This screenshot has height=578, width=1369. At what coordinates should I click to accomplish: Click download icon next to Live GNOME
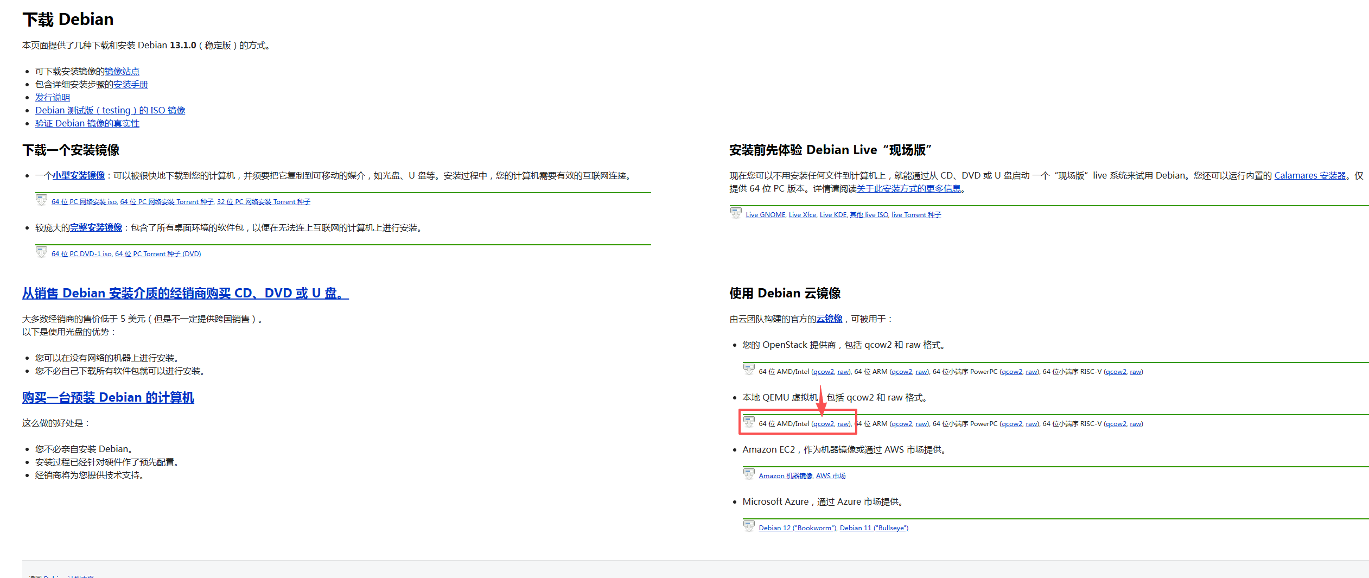[736, 213]
